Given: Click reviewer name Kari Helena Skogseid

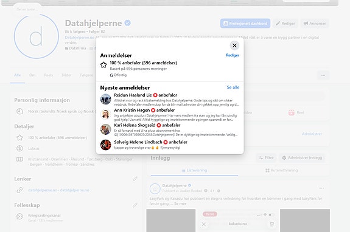Looking at the screenshot, I should pos(135,125).
